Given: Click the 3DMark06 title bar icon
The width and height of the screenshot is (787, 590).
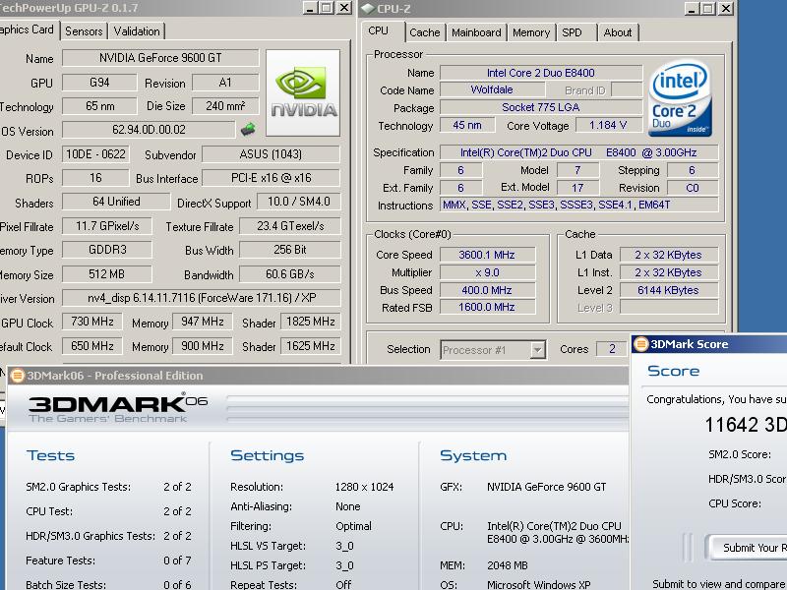Looking at the screenshot, I should 18,376.
